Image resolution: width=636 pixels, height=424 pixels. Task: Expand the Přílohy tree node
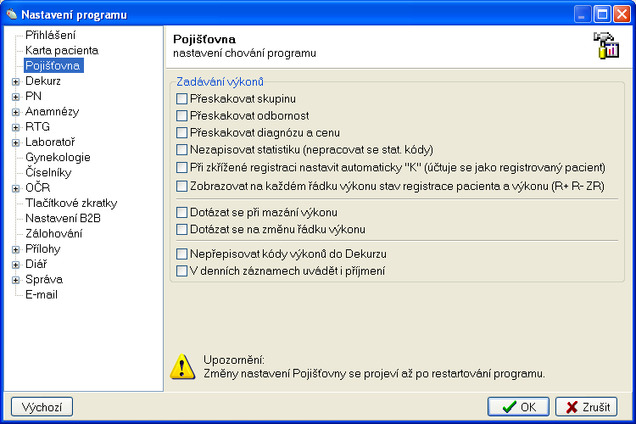point(15,249)
